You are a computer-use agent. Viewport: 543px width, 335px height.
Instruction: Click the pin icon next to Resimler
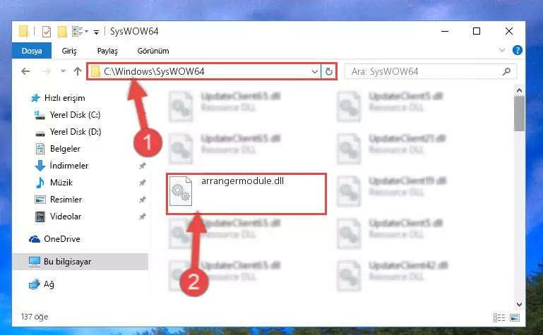click(x=143, y=200)
